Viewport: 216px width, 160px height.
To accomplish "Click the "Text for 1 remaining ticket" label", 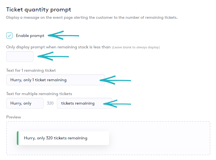I will [x=31, y=70].
